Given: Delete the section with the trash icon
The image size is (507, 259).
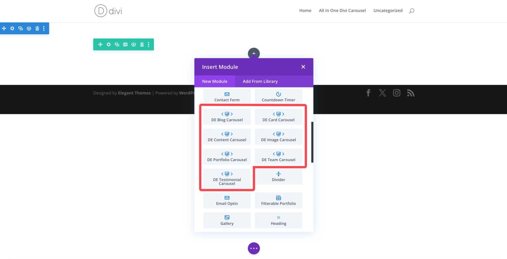Looking at the screenshot, I should coord(37,28).
